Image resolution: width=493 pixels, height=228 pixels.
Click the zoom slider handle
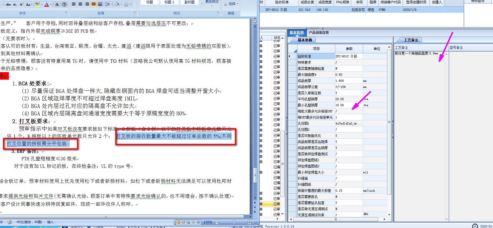click(x=234, y=222)
